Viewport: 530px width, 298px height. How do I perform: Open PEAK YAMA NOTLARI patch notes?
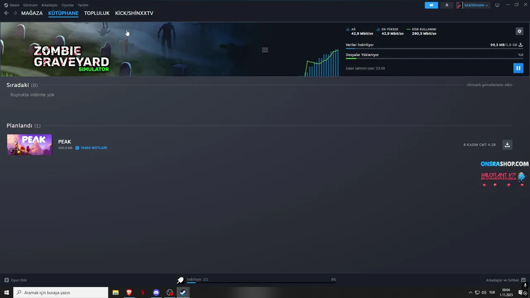coord(91,148)
